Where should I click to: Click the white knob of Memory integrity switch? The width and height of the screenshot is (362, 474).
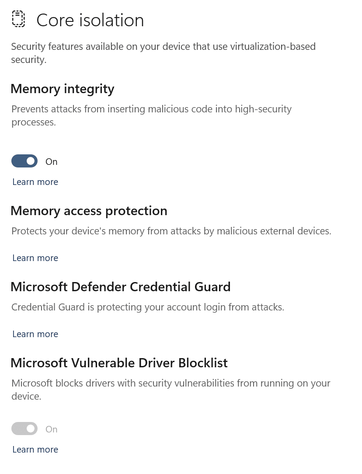coord(31,161)
